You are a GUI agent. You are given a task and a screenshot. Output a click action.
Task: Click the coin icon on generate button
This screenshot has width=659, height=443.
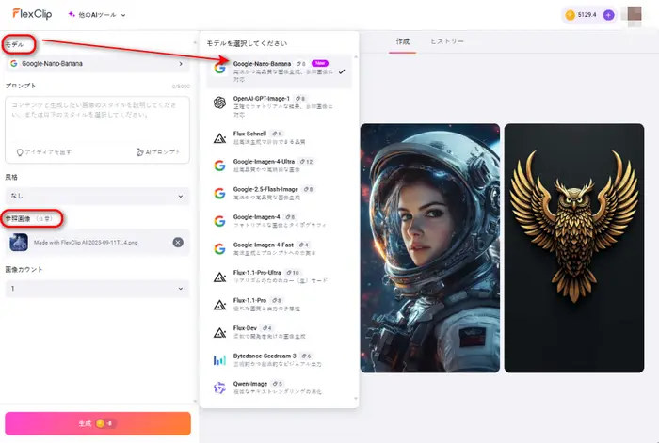click(100, 423)
